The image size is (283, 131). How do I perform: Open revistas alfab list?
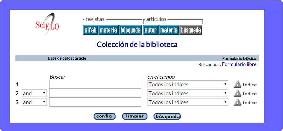click(x=90, y=30)
